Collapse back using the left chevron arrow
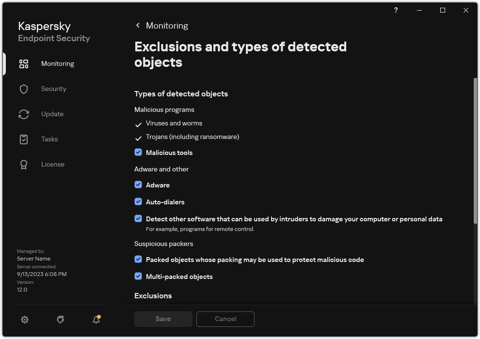 point(138,25)
